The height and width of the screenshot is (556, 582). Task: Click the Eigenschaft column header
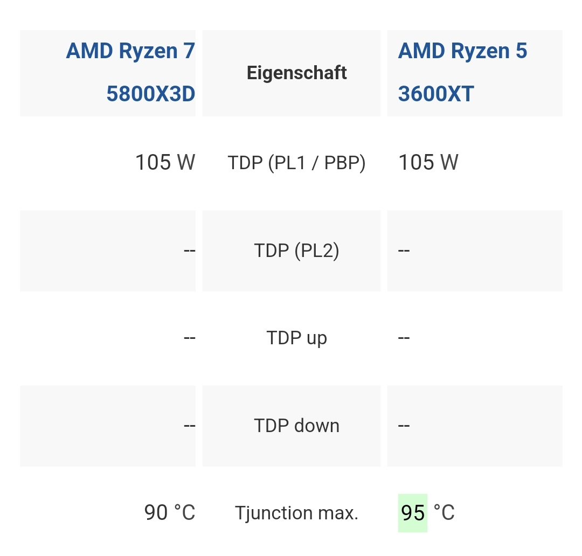pyautogui.click(x=296, y=73)
